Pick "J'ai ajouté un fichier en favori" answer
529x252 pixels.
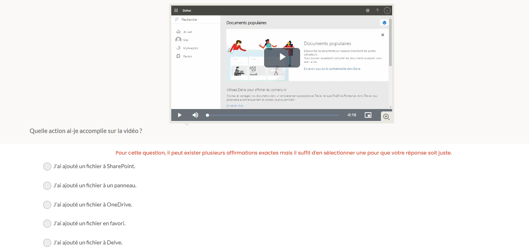(47, 224)
